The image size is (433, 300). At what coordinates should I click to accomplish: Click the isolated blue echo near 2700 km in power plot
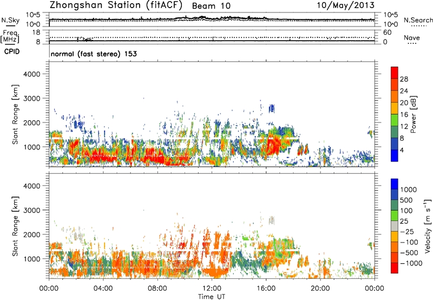(272, 108)
